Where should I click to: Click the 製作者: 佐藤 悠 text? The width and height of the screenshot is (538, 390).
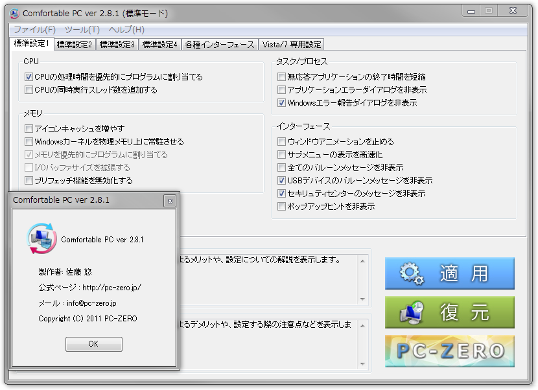pyautogui.click(x=65, y=272)
